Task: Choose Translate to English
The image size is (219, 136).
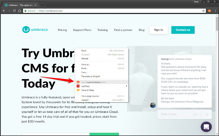Action: point(102,76)
